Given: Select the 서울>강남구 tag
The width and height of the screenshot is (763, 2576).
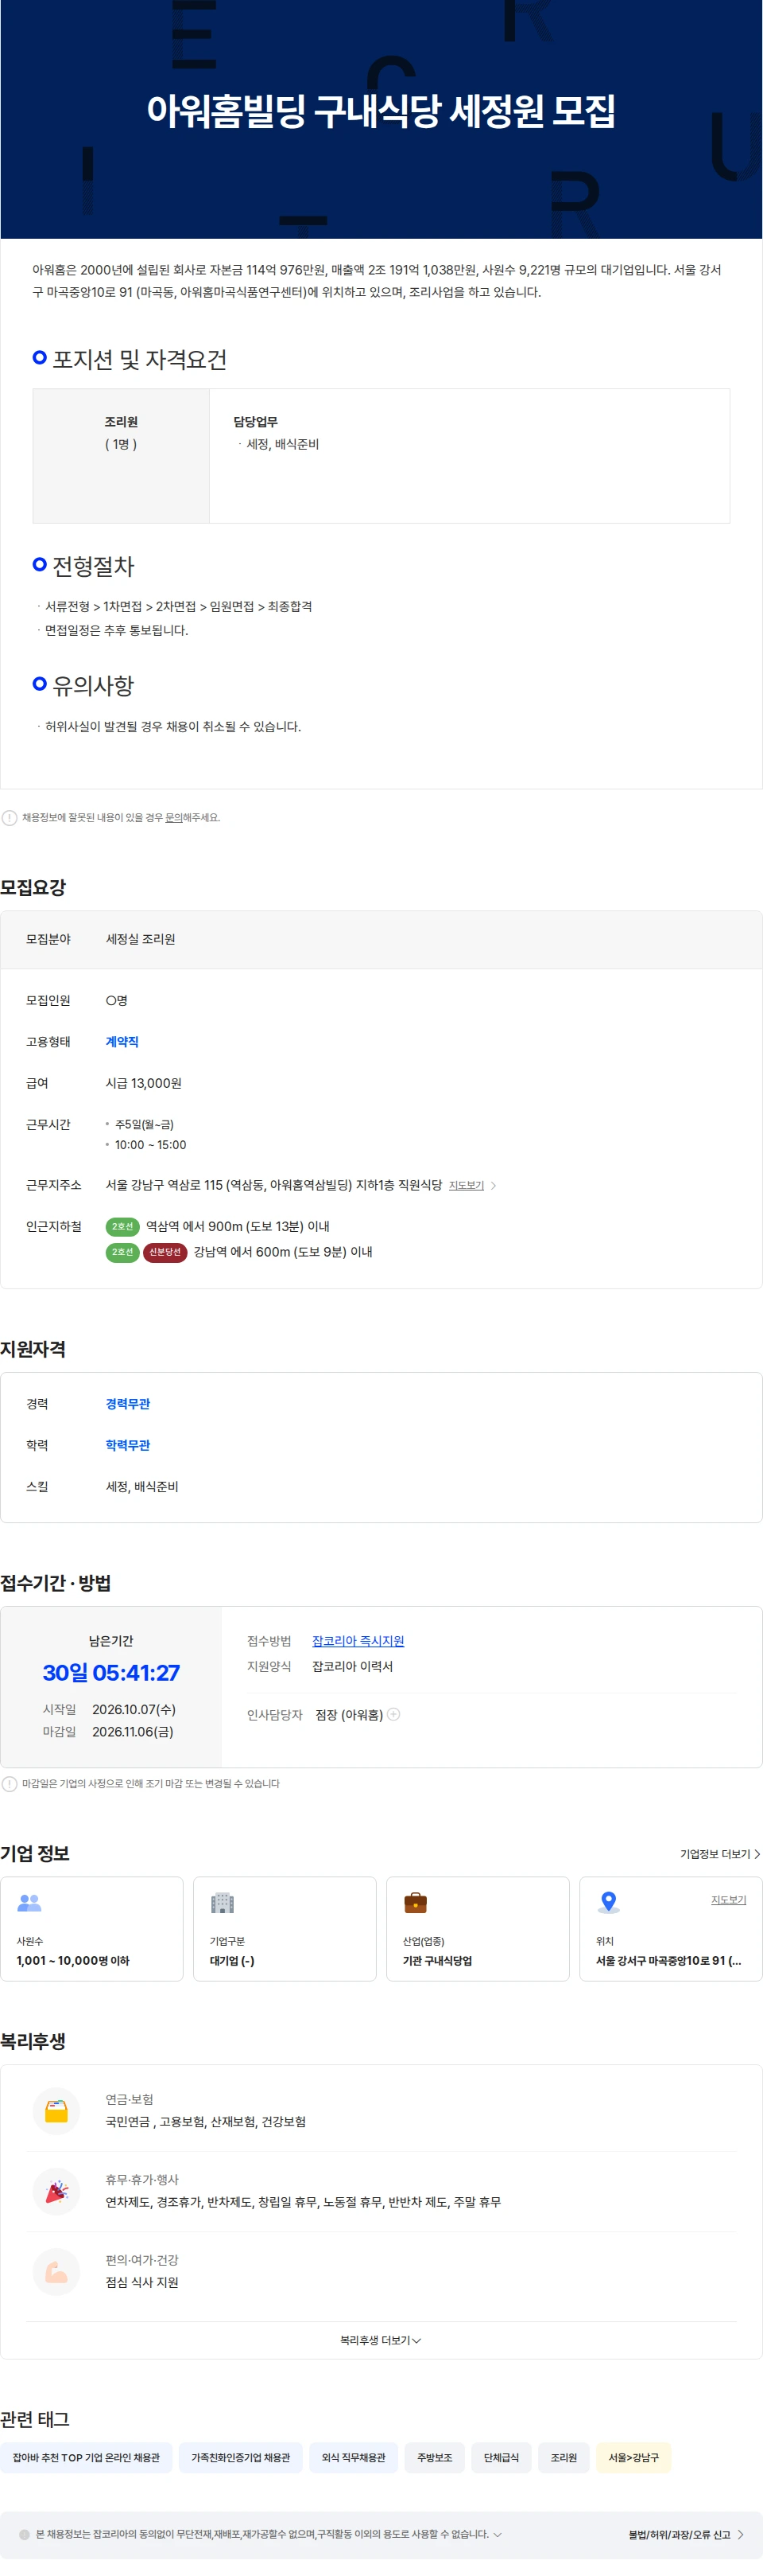Looking at the screenshot, I should coord(633,2457).
